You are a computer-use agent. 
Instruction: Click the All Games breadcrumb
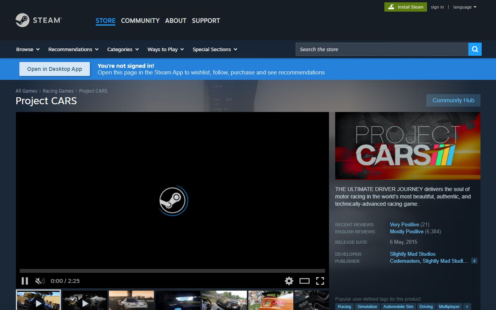[x=26, y=91]
